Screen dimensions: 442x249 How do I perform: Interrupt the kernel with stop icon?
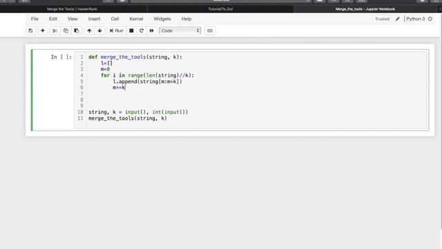click(131, 30)
